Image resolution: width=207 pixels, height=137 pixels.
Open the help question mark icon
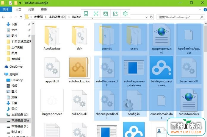tap(205, 10)
